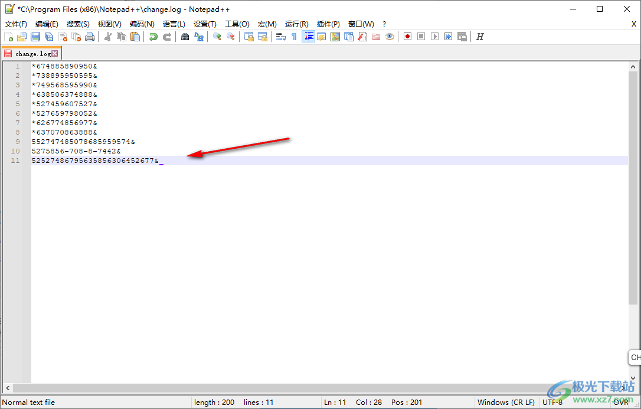Click the Print icon

(90, 37)
